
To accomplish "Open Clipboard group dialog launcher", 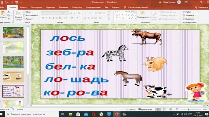I will coord(12,22).
